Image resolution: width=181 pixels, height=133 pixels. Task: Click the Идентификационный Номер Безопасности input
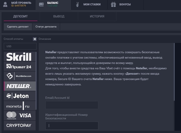tap(72, 126)
